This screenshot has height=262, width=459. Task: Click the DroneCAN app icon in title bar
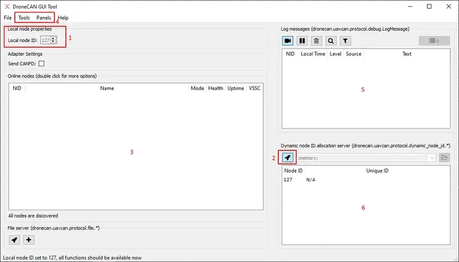7,6
